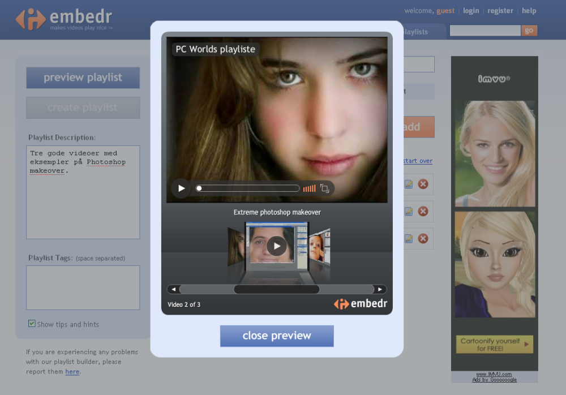
Task: Click the dark carousel scrollbar thumb
Action: pos(276,289)
